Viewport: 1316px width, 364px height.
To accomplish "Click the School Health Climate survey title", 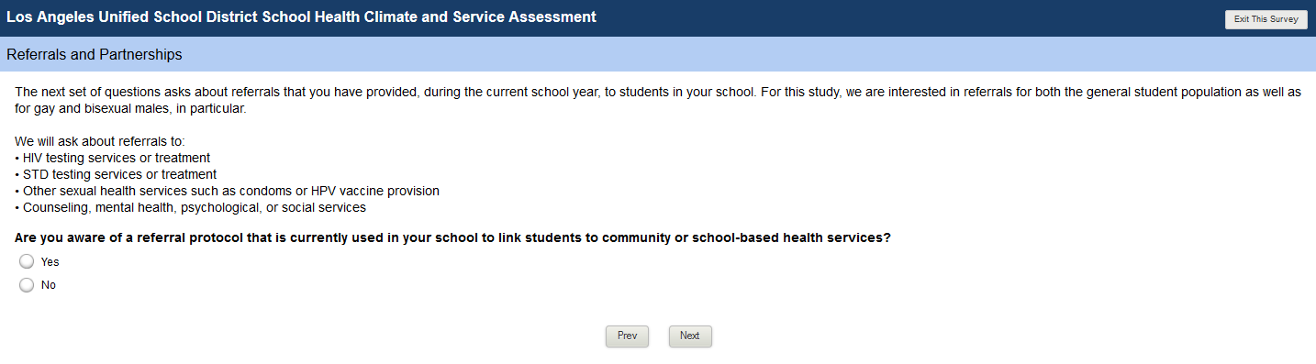I will point(301,17).
